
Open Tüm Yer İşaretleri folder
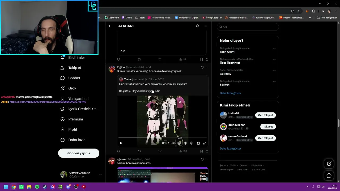[327, 18]
